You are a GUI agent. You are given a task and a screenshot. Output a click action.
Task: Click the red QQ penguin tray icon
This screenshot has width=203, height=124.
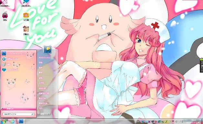(173, 122)
